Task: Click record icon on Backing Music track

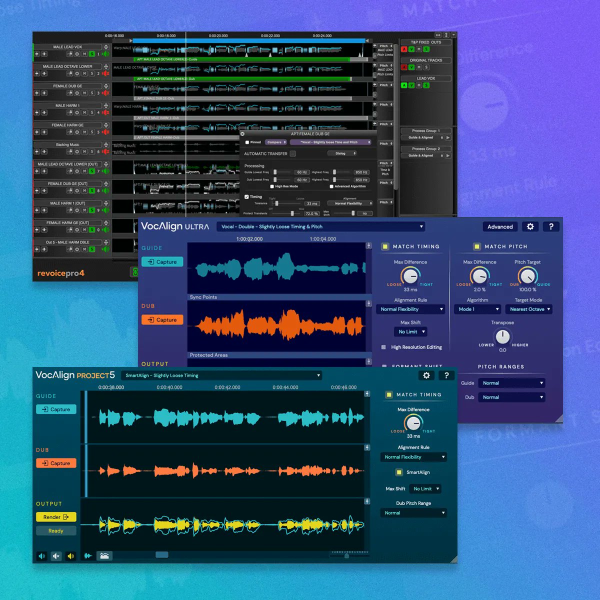Action: (x=77, y=151)
